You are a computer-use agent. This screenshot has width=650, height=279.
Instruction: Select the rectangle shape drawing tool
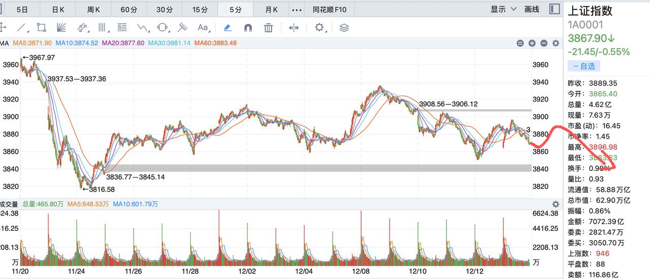tap(42, 27)
